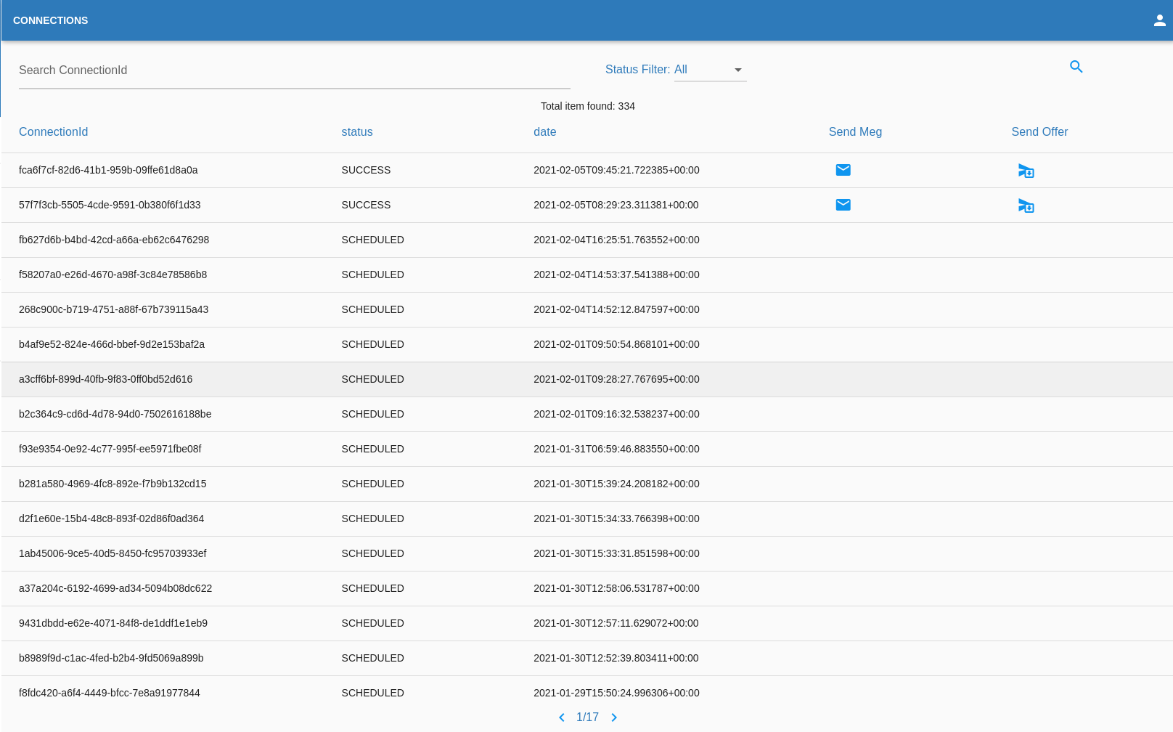Select connection b281a580-4969-4fc8-892e-f7b9b132cd15

[113, 484]
